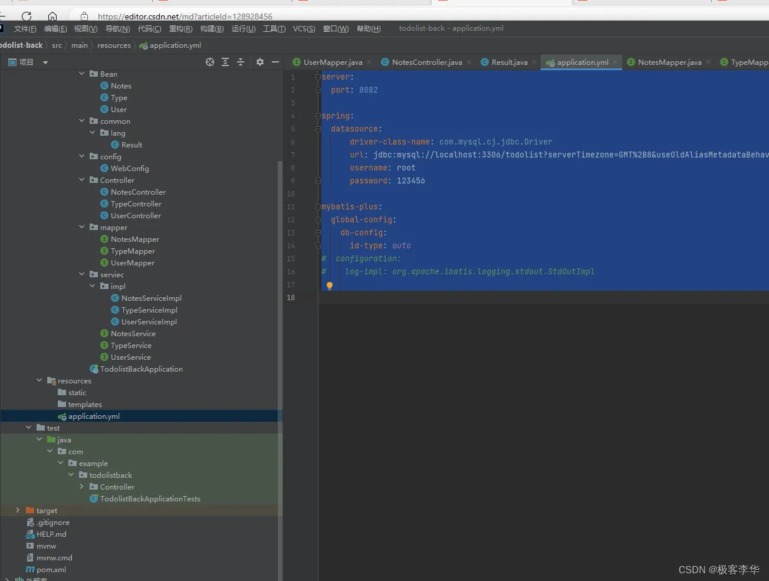Select application.yml in the project tree
This screenshot has height=581, width=769.
[x=94, y=416]
